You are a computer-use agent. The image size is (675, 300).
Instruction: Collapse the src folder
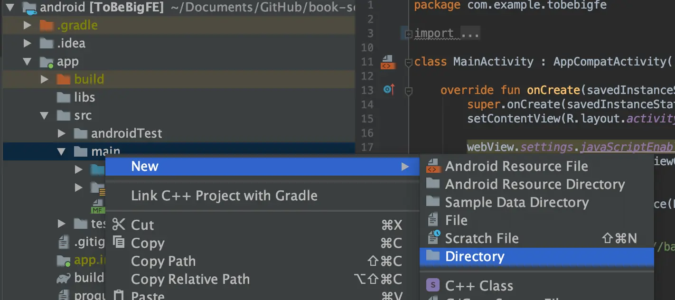point(45,115)
